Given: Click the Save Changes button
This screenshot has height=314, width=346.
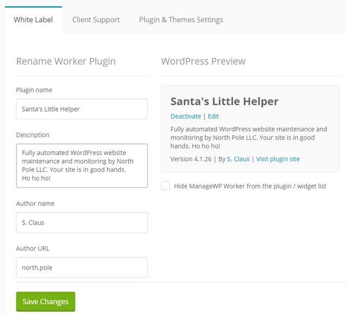Looking at the screenshot, I should click(46, 302).
